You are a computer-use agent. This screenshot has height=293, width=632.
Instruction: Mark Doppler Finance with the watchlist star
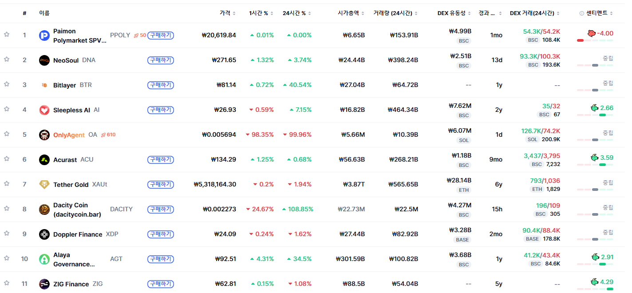coord(7,233)
